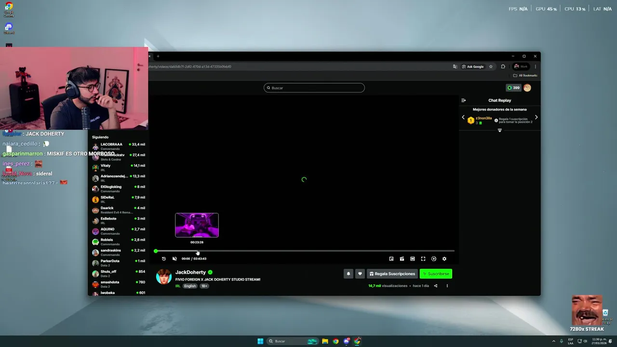Open the Chrome three-dot menu
This screenshot has height=347, width=617.
[x=535, y=67]
